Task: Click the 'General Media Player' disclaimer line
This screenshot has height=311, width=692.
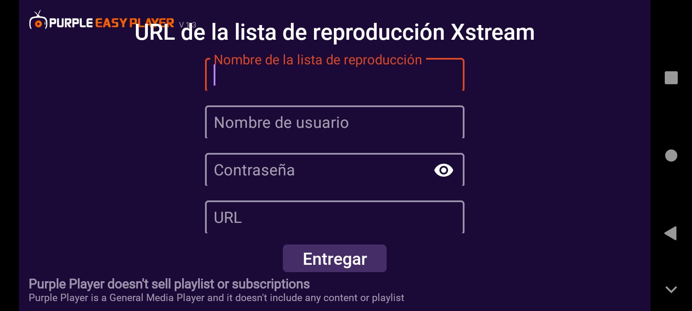Action: click(216, 298)
